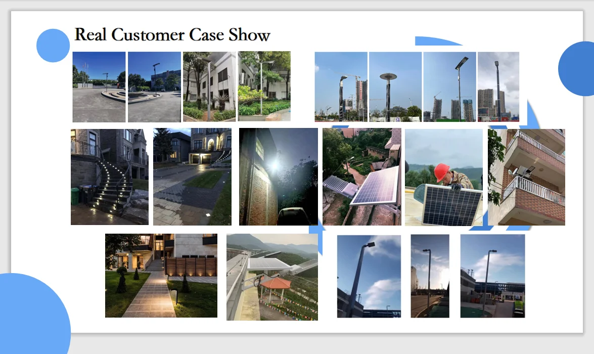This screenshot has width=594, height=354.
Task: Select the garden pathway evening lights photo
Action: (161, 276)
